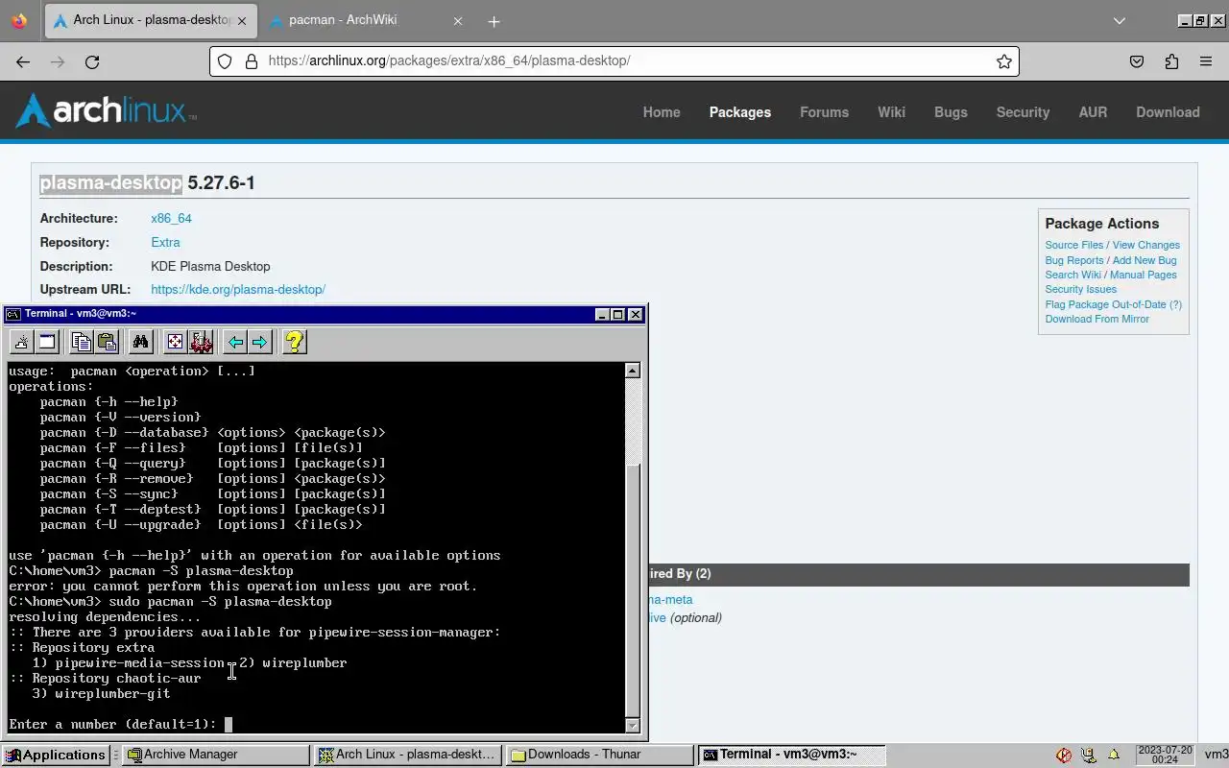Open a new Firefox tab
1229x768 pixels.
tap(494, 21)
